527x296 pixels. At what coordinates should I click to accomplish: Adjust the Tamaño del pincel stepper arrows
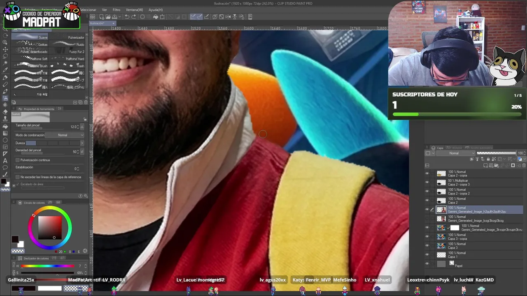tap(77, 127)
